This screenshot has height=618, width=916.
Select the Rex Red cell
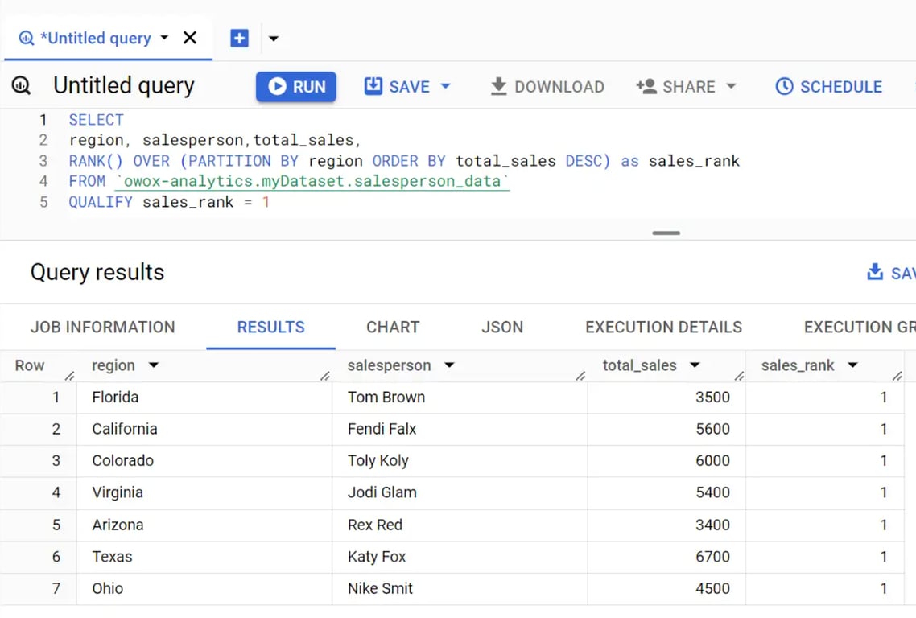(x=460, y=525)
